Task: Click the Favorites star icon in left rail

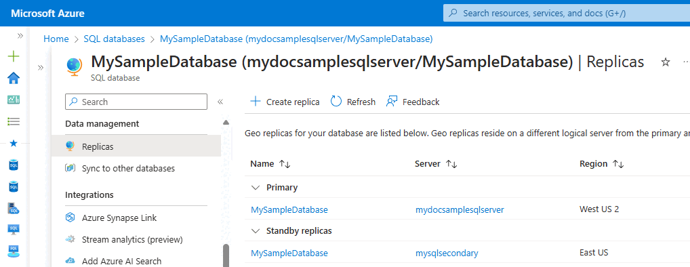Action: pos(14,144)
